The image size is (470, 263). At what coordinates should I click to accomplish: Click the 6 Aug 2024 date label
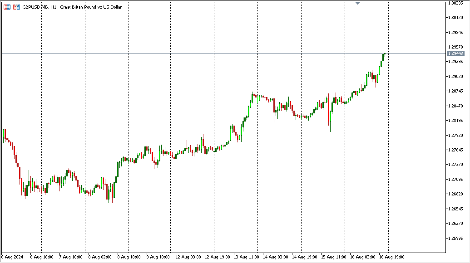[x=12, y=257]
